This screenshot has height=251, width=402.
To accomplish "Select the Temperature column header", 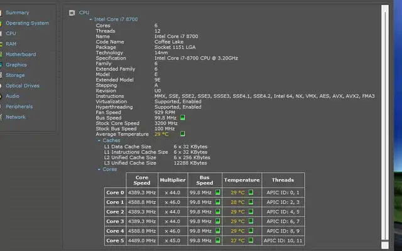I will pyautogui.click(x=242, y=180).
